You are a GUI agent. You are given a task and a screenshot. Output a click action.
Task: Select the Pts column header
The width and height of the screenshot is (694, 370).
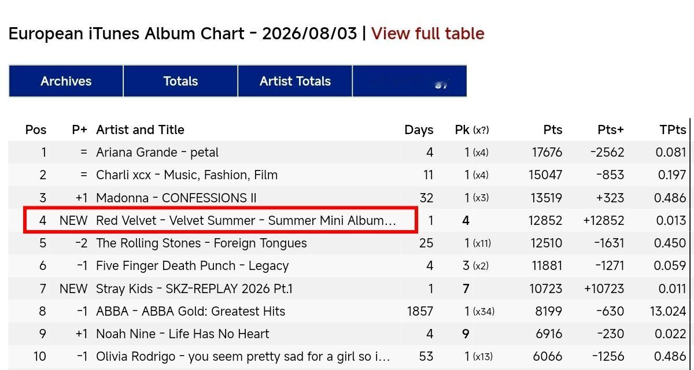coord(552,129)
